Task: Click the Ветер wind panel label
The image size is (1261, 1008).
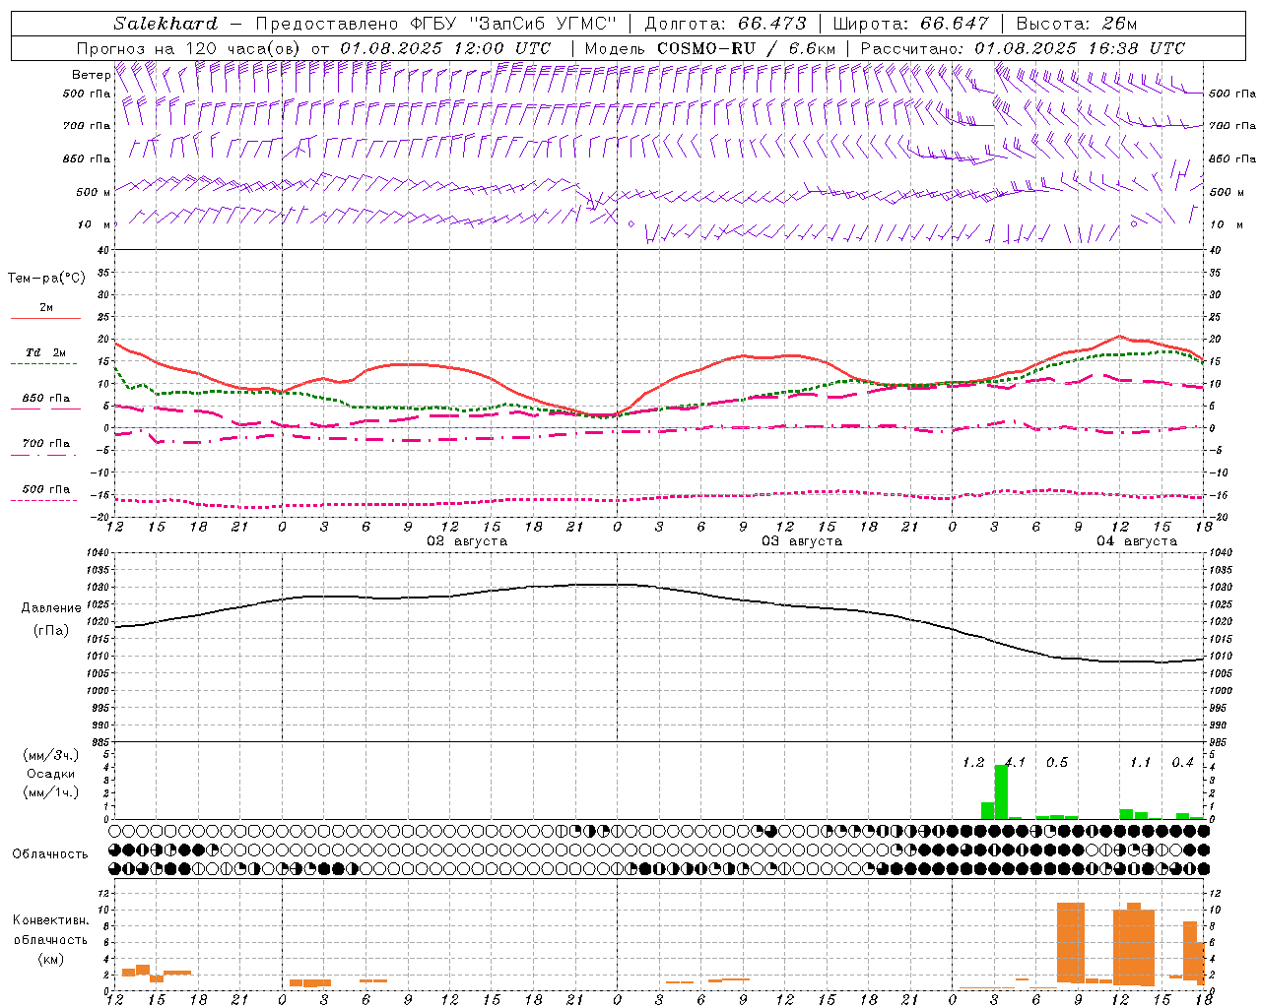Action: [91, 75]
